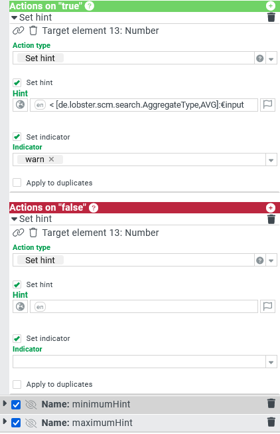Click the empty Hint text field
The height and width of the screenshot is (434, 280).
(144, 306)
